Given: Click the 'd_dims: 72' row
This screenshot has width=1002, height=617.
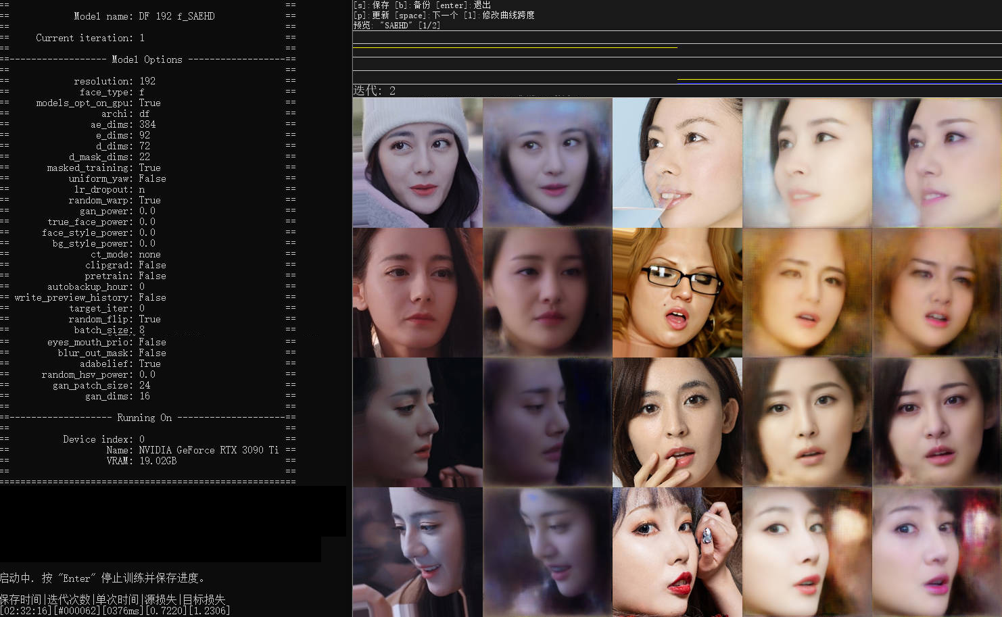Looking at the screenshot, I should tap(122, 146).
